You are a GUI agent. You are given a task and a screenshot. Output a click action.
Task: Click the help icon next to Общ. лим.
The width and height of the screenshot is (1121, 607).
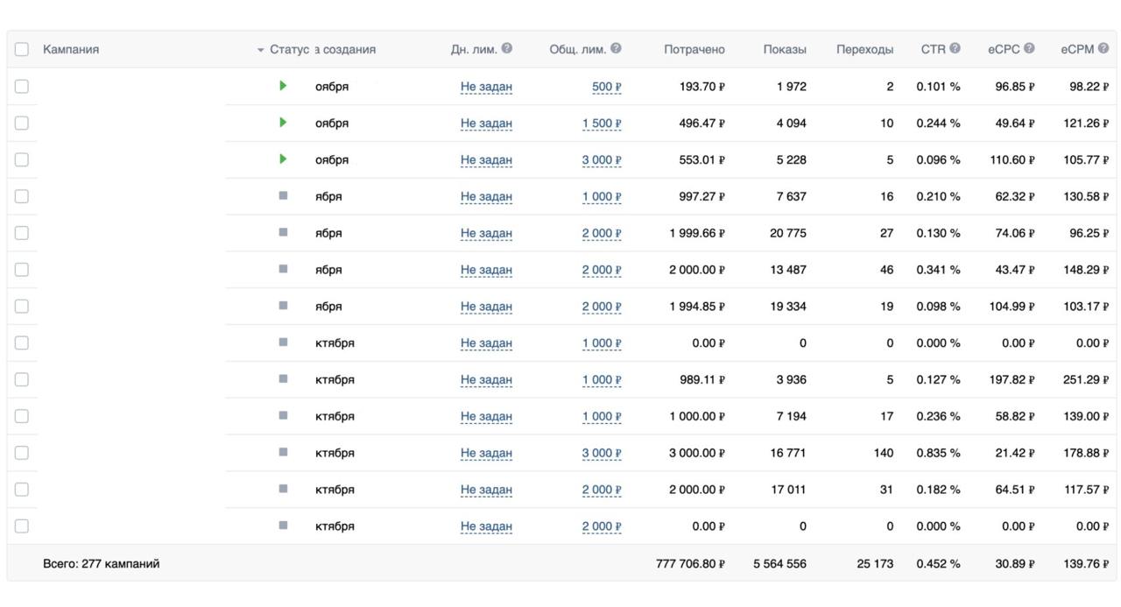(617, 49)
